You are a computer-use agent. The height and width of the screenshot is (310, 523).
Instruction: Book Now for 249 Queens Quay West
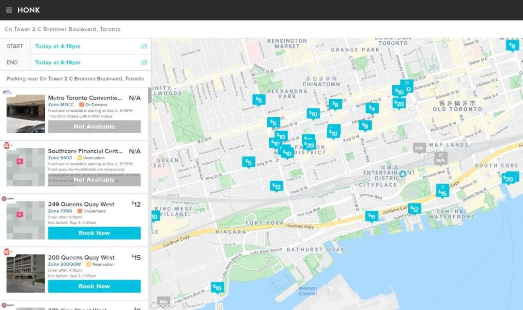(94, 233)
